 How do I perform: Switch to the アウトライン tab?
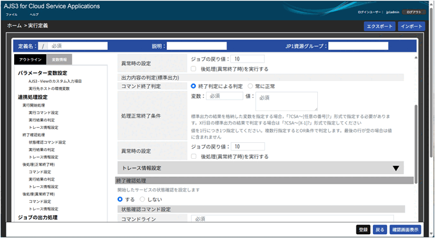pos(31,59)
